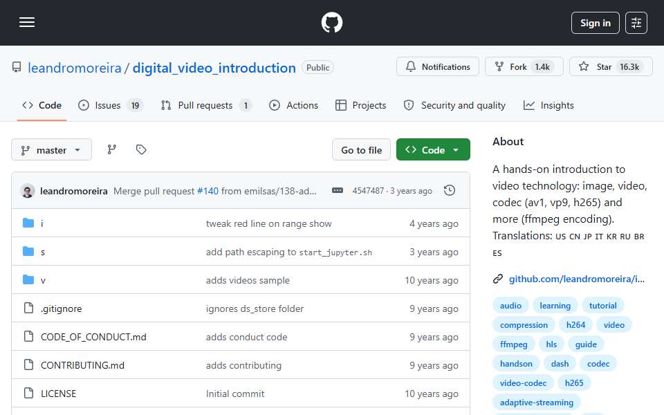
Task: Open folder i
Action: pos(42,223)
